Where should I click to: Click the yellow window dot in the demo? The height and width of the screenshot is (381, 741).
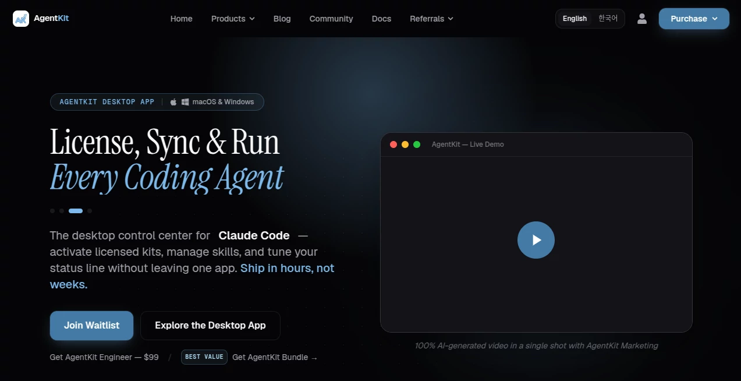click(x=405, y=144)
